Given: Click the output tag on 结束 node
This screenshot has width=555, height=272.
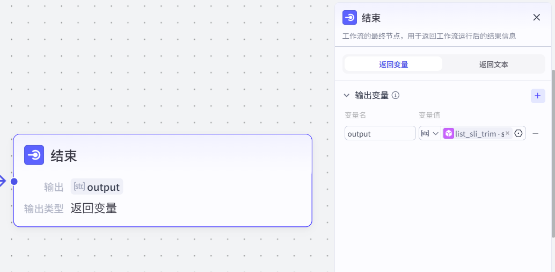Looking at the screenshot, I should [x=97, y=187].
